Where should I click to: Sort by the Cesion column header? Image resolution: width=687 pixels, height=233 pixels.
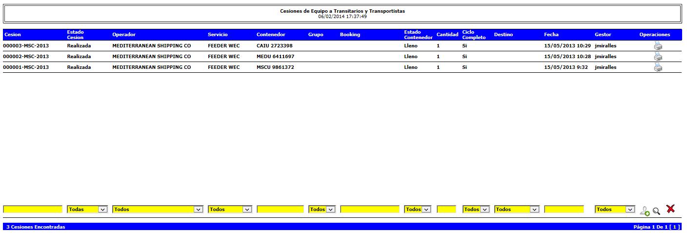click(x=13, y=35)
